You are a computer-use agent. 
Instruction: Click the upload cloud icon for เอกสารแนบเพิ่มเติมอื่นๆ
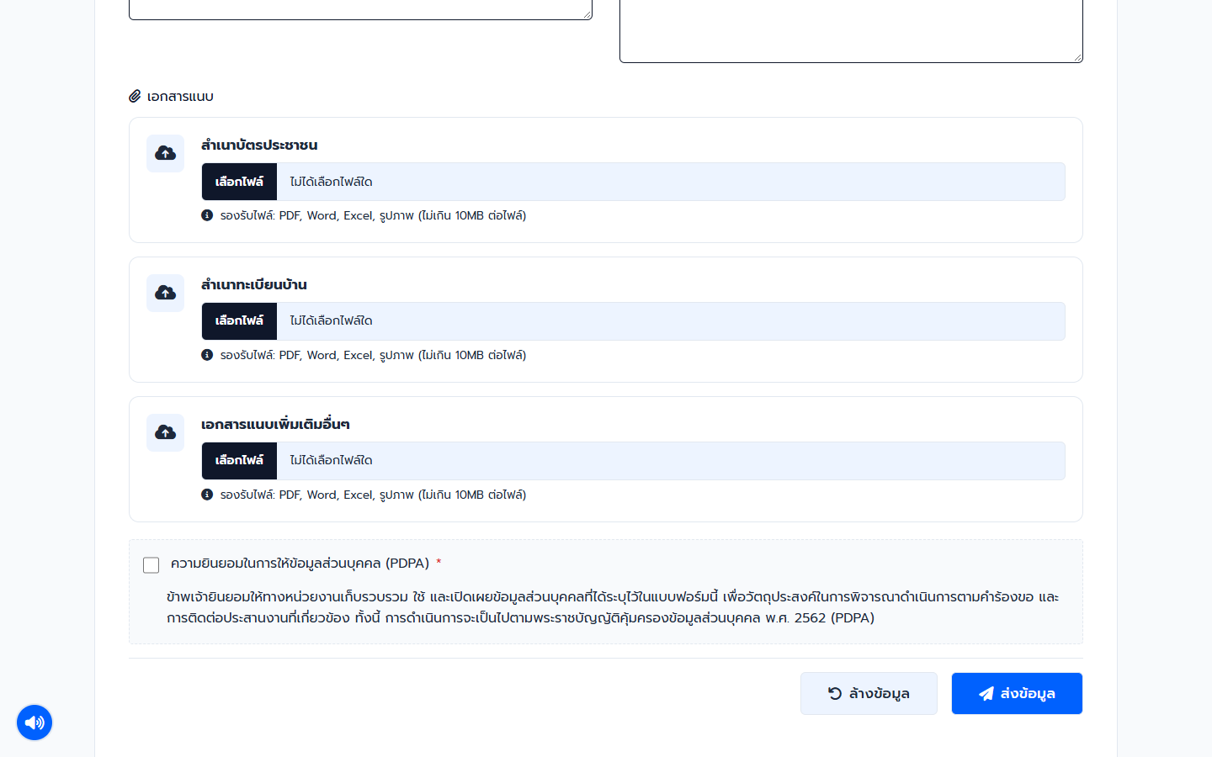165,432
